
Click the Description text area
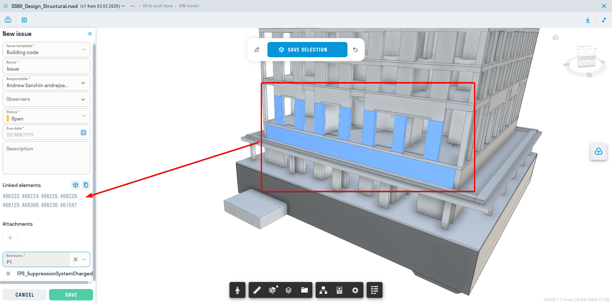click(x=46, y=158)
